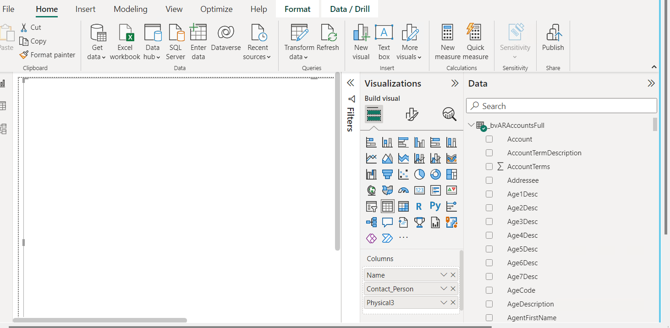
Task: Select the Funnel visual
Action: click(387, 175)
